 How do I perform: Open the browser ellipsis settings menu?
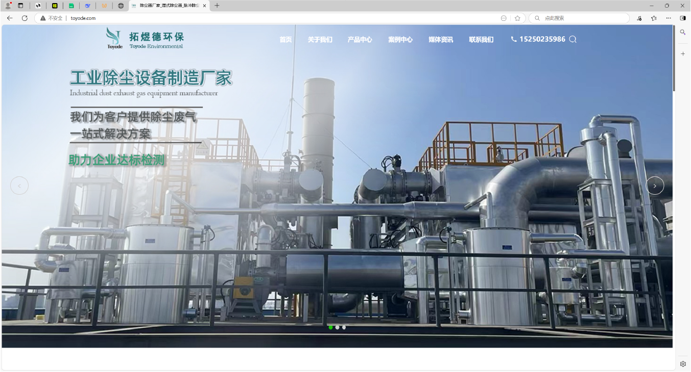[x=669, y=18]
